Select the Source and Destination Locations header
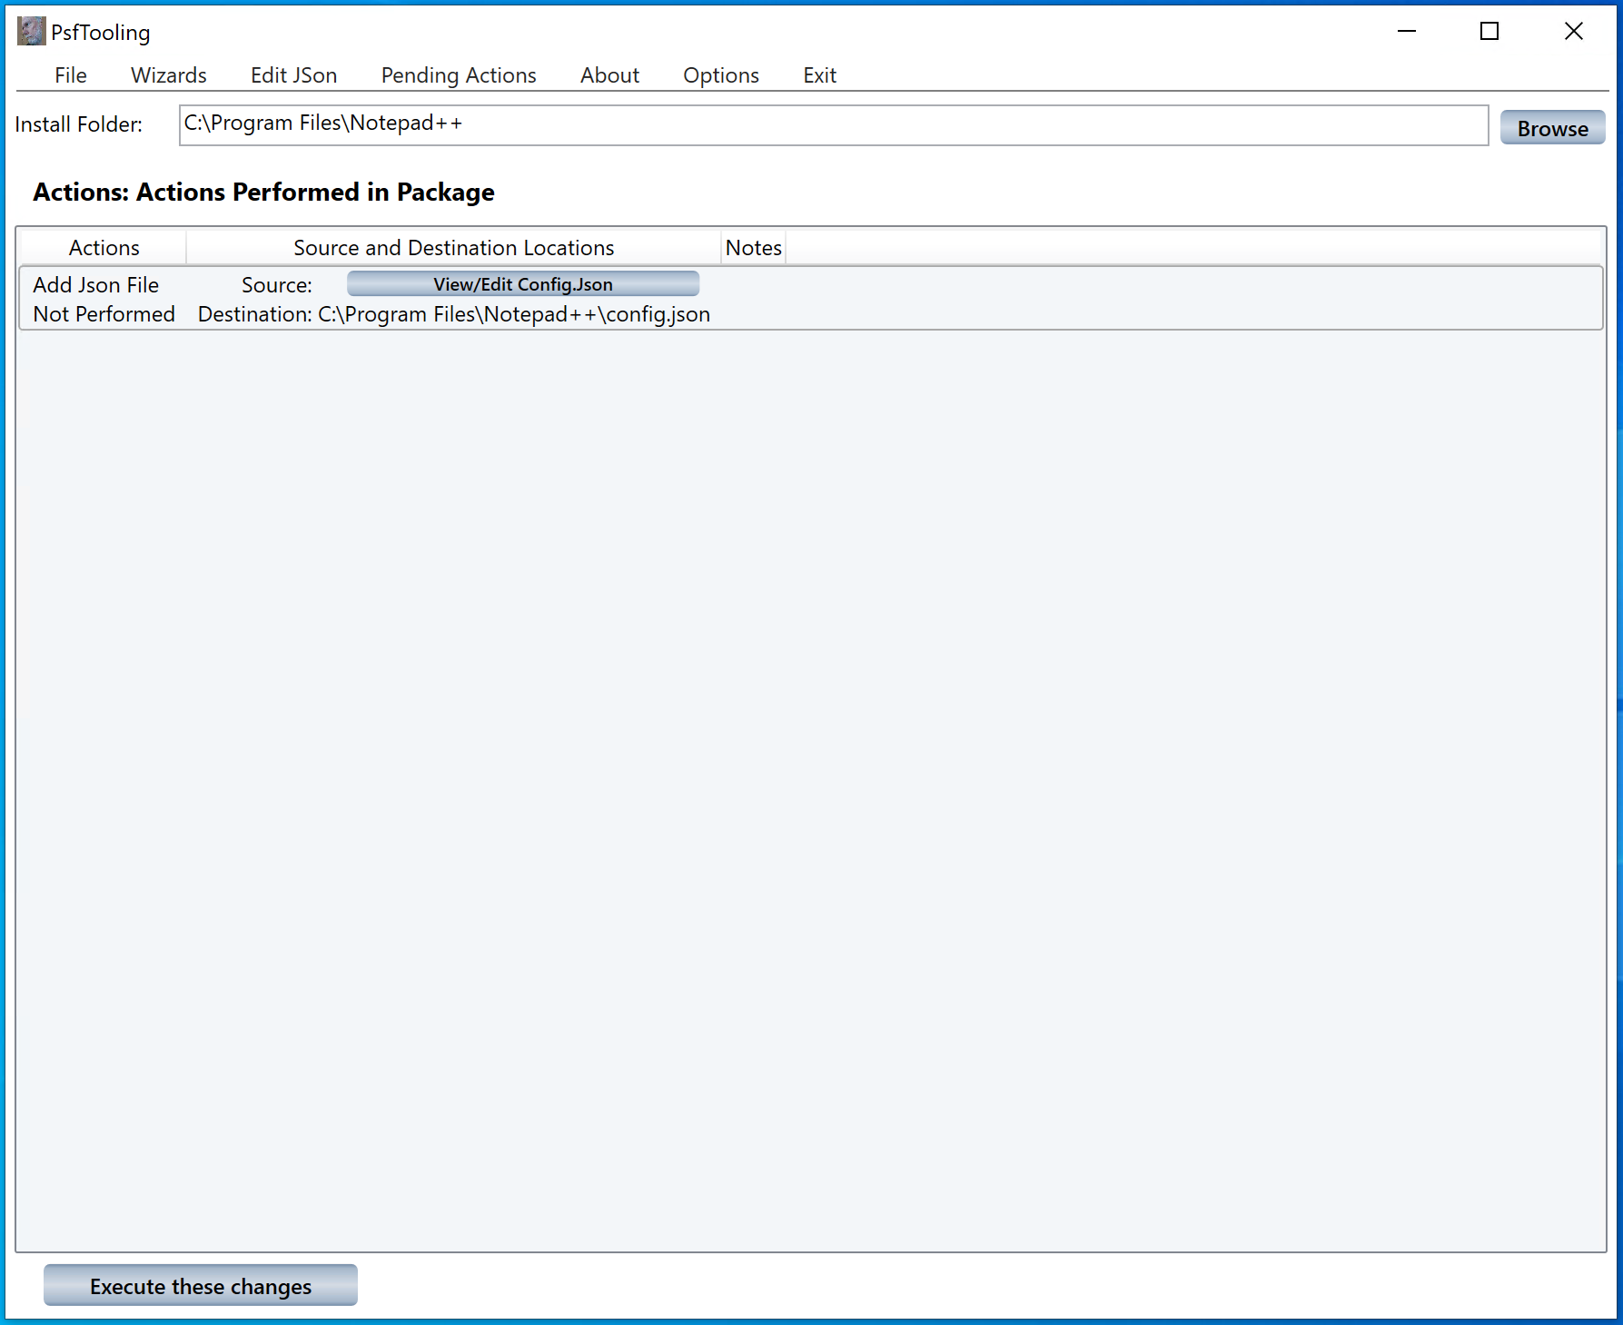Image resolution: width=1623 pixels, height=1325 pixels. tap(453, 248)
